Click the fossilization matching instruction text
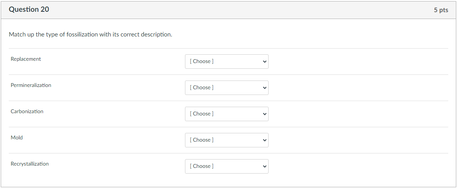 pos(90,35)
